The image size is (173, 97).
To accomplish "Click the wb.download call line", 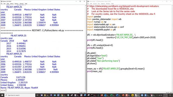I will pos(111,35).
